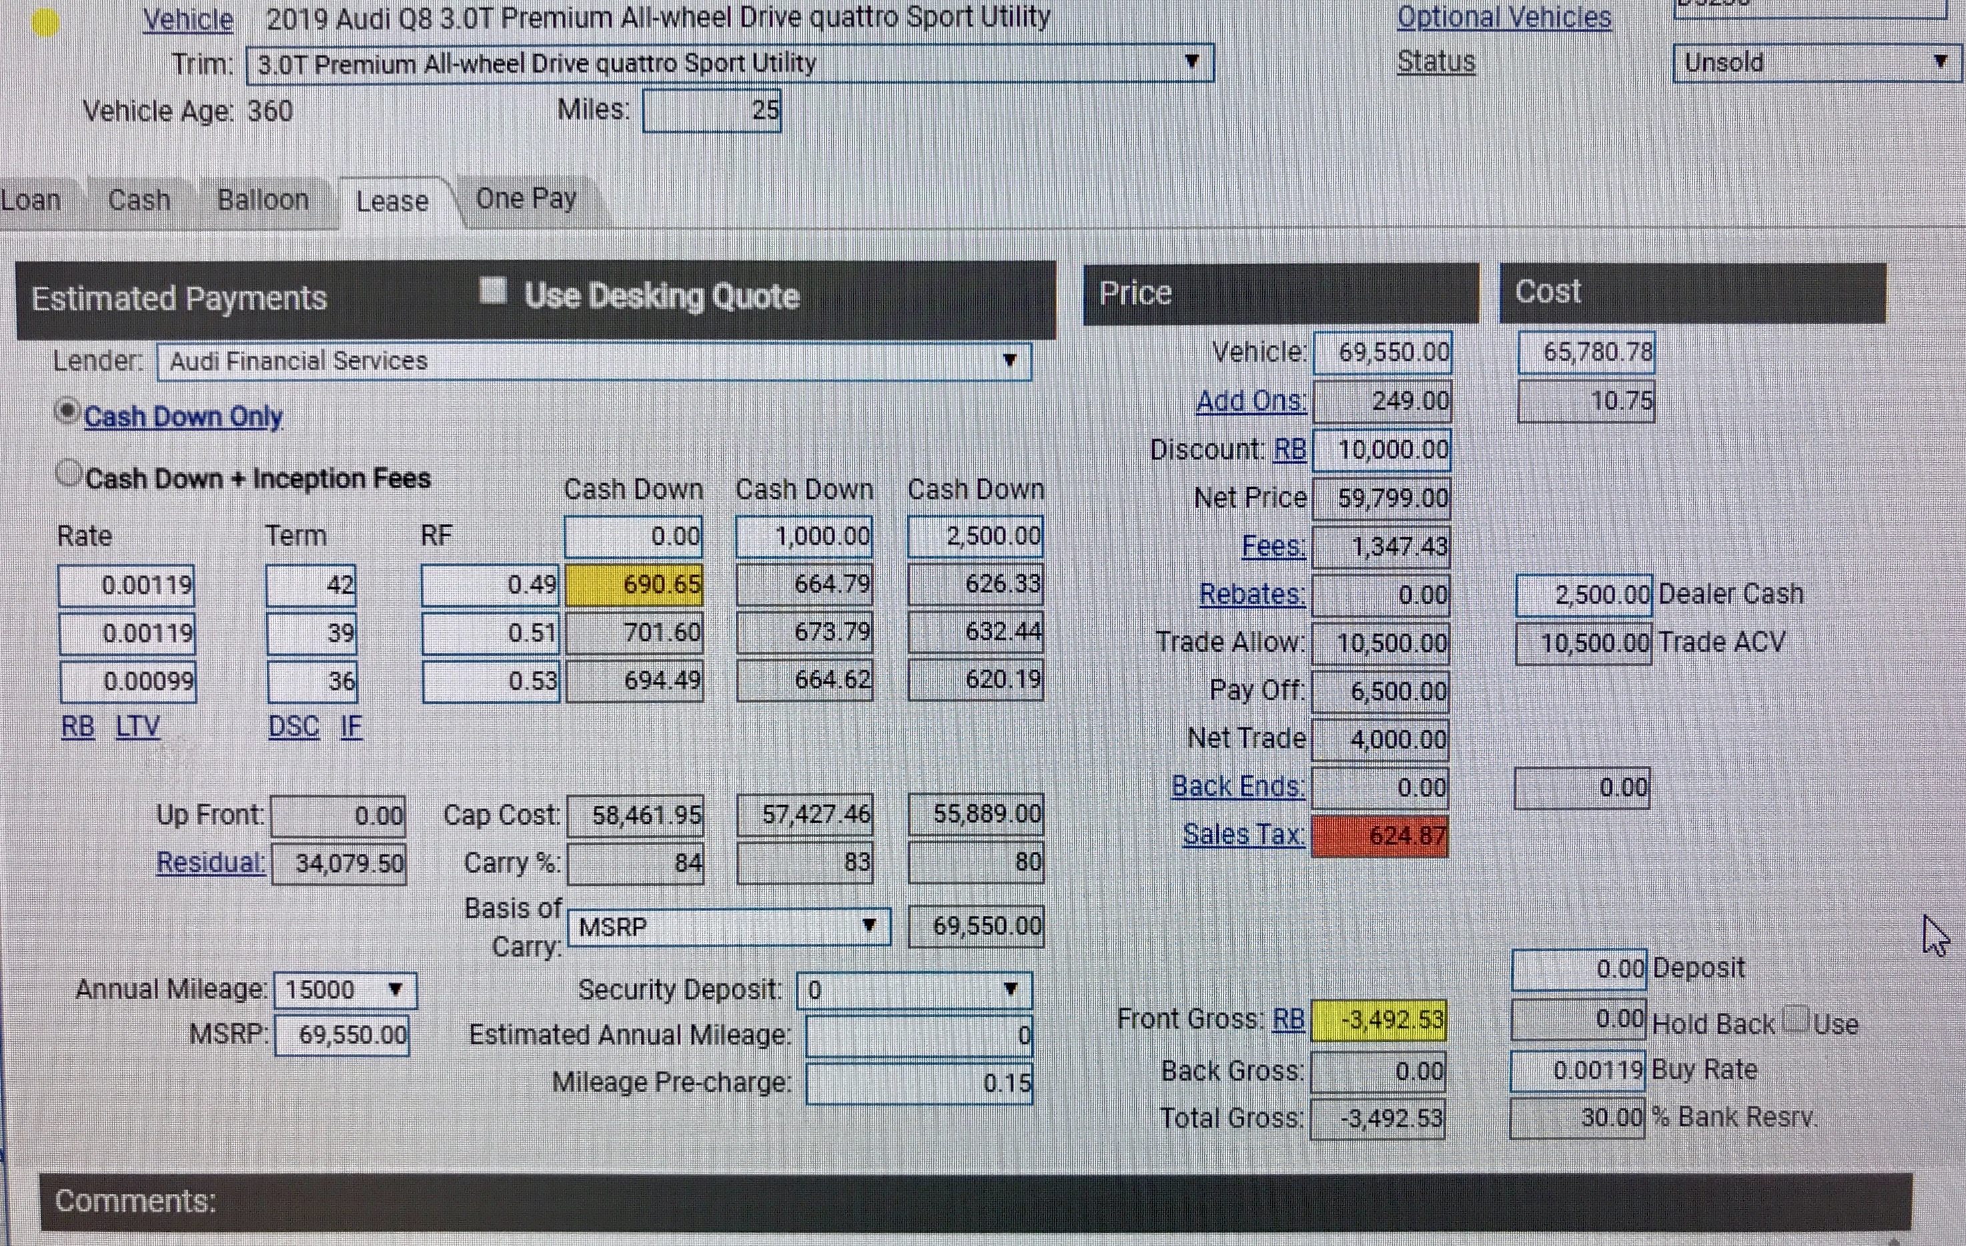The width and height of the screenshot is (1966, 1246).
Task: Open the Add Ons link
Action: coord(1251,401)
